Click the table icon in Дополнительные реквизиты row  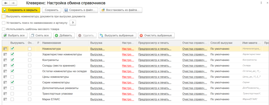click(x=5, y=88)
